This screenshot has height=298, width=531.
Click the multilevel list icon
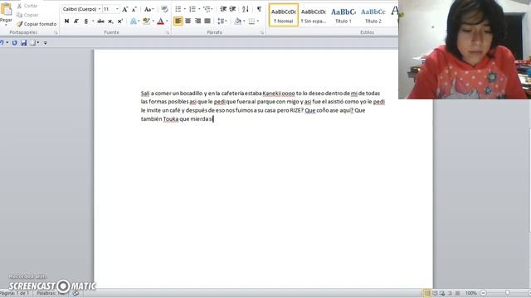click(207, 9)
